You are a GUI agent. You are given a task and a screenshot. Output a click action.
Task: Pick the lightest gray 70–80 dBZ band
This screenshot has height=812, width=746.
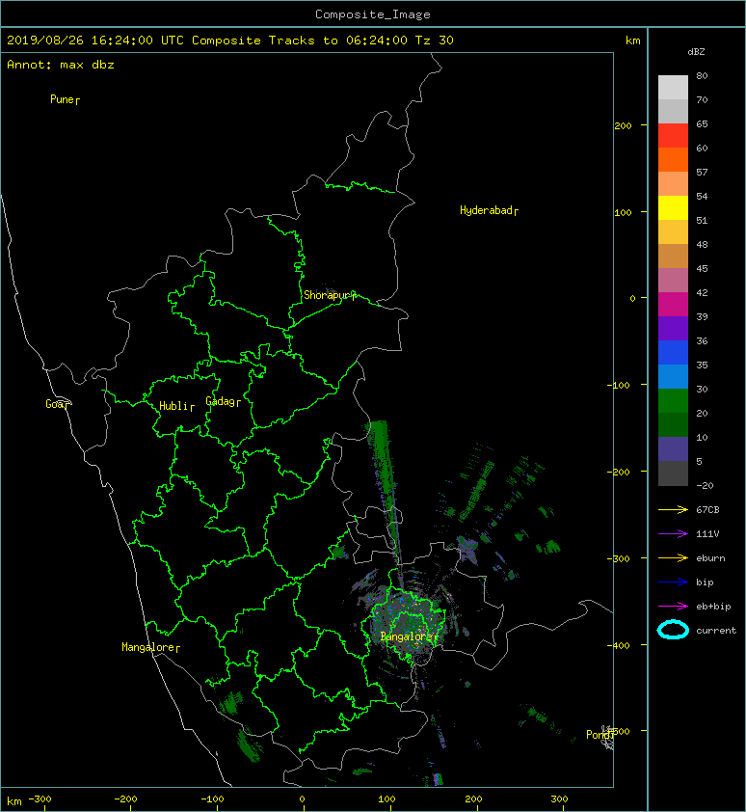673,88
